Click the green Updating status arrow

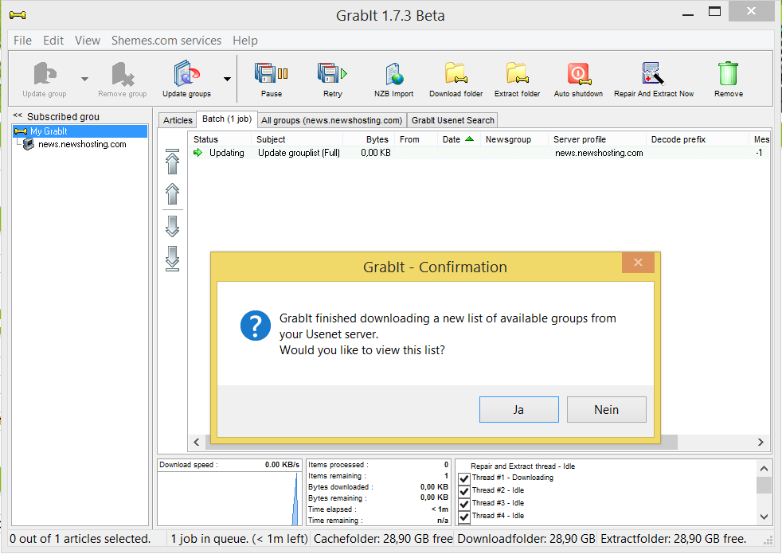click(x=198, y=153)
